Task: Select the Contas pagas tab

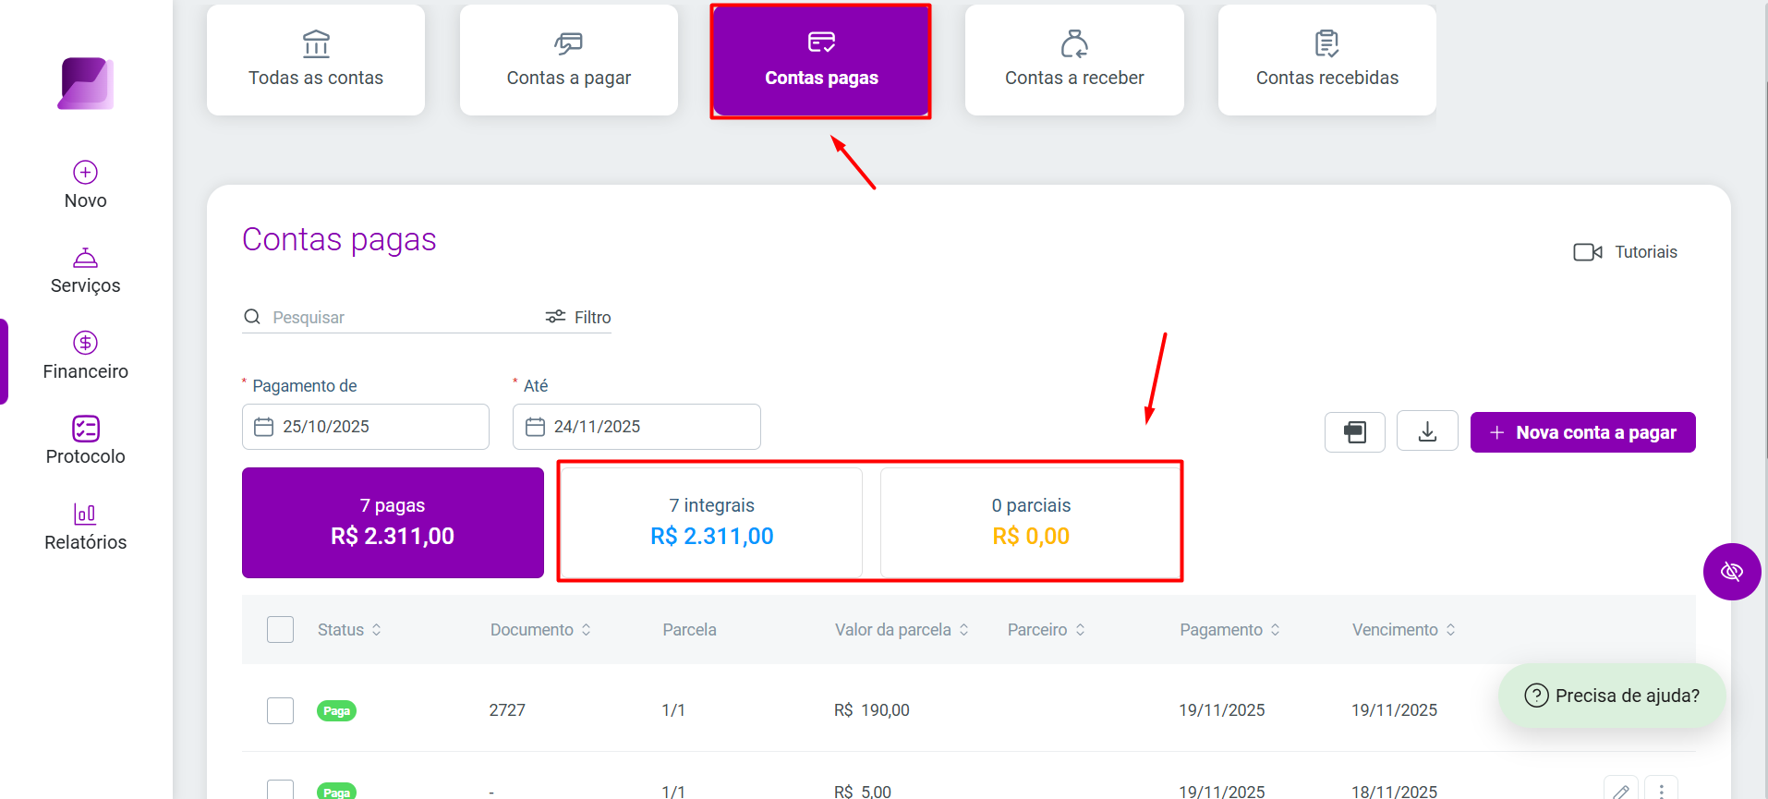Action: pos(821,60)
